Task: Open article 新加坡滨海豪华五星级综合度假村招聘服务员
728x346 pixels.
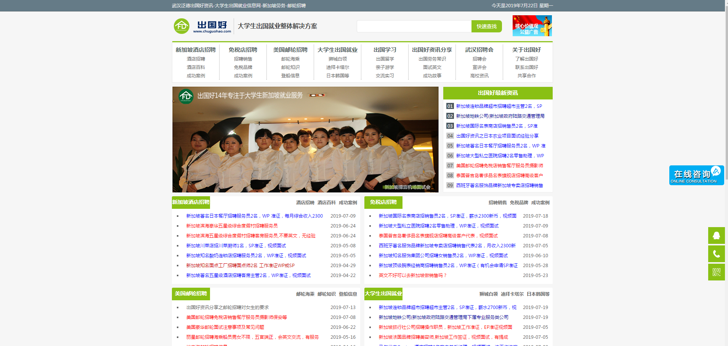Action: pos(232,226)
